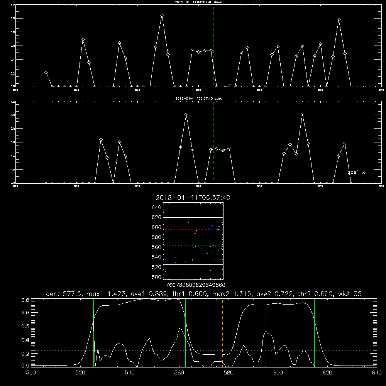386x386 pixels.
Task: Select the "widt 35" value
Action: click(350, 294)
